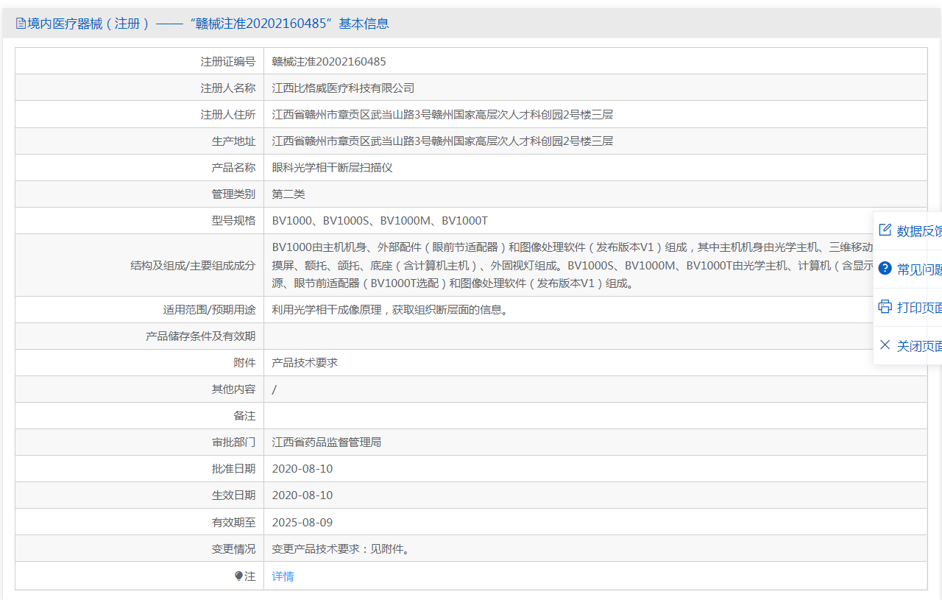Click the document icon in the page header

click(21, 24)
